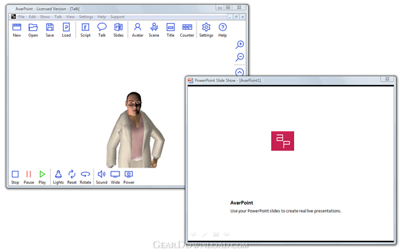This screenshot has width=401, height=250.
Task: Start playback with the Play button
Action: click(42, 177)
